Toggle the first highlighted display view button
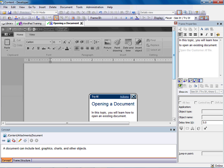This screenshot has width=224, height=168. point(202,18)
